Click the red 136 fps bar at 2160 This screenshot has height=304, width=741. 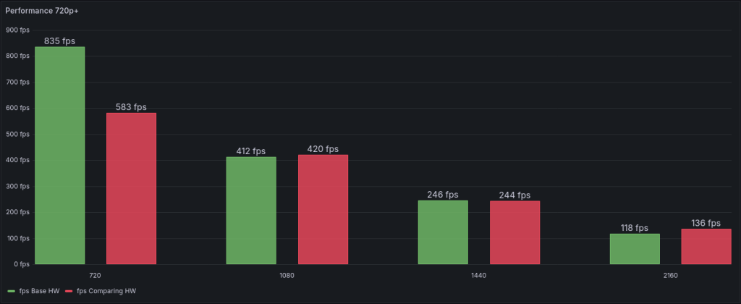pyautogui.click(x=706, y=246)
